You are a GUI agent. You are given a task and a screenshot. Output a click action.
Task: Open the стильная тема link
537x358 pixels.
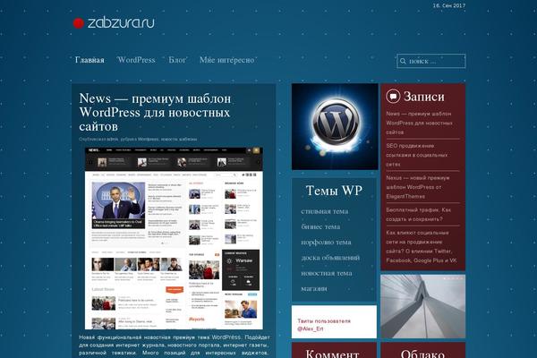click(x=325, y=211)
